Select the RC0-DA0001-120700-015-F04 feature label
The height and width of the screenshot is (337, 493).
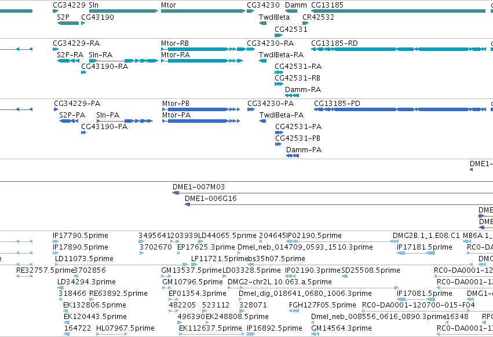[418, 305]
